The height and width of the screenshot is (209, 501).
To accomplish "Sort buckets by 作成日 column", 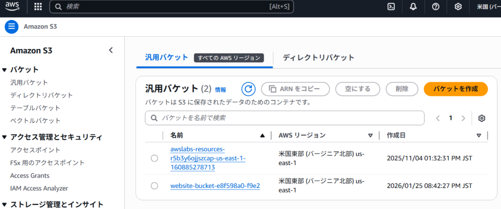I will click(479, 136).
